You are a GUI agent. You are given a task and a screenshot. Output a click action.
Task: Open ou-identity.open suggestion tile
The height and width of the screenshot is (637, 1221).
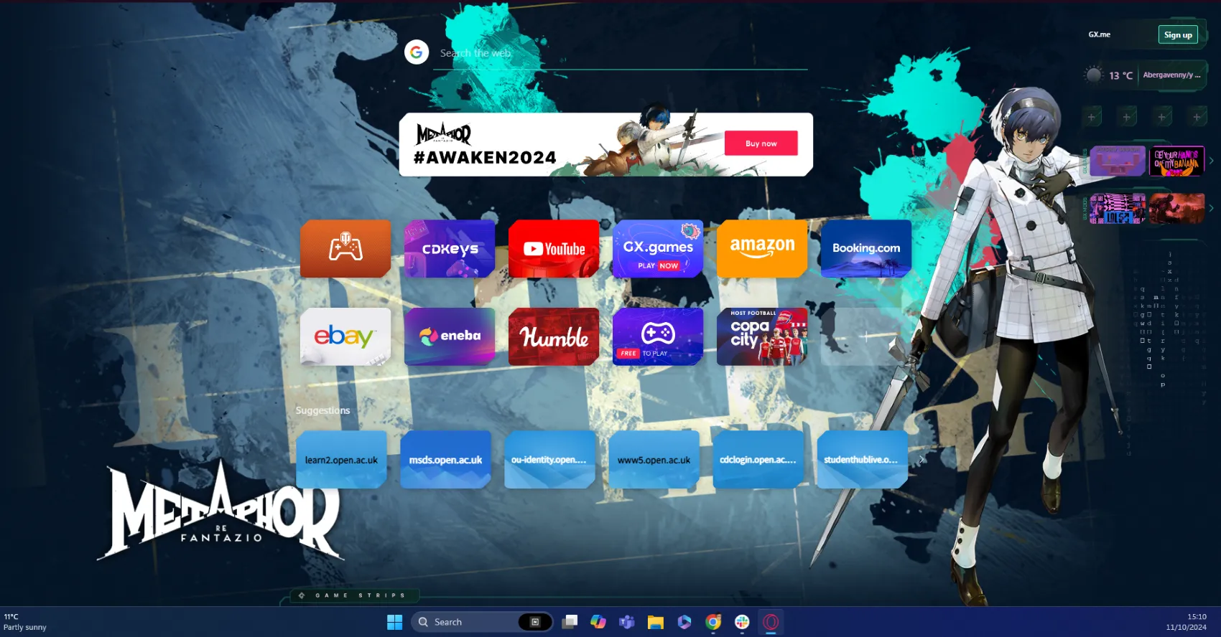(x=549, y=460)
